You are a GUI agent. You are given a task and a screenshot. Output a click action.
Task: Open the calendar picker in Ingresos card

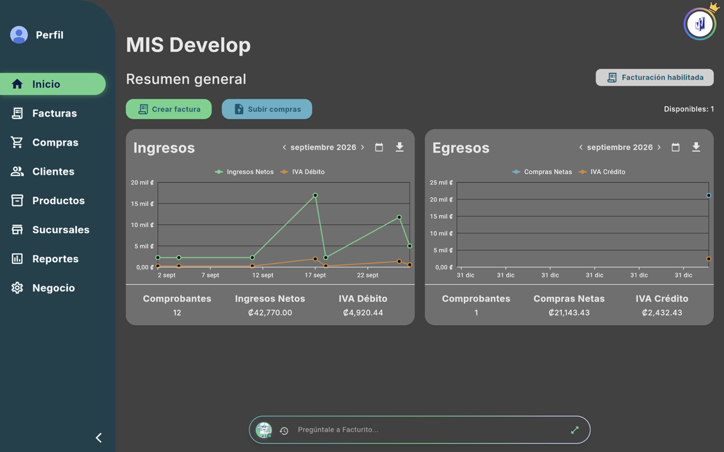click(379, 147)
